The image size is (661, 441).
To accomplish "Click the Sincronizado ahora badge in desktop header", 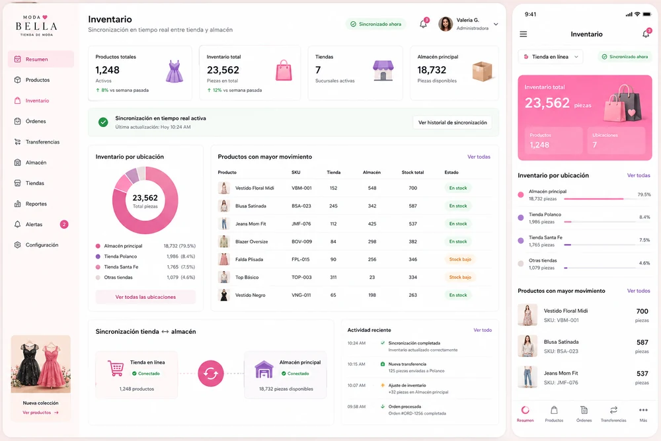I will 376,24.
